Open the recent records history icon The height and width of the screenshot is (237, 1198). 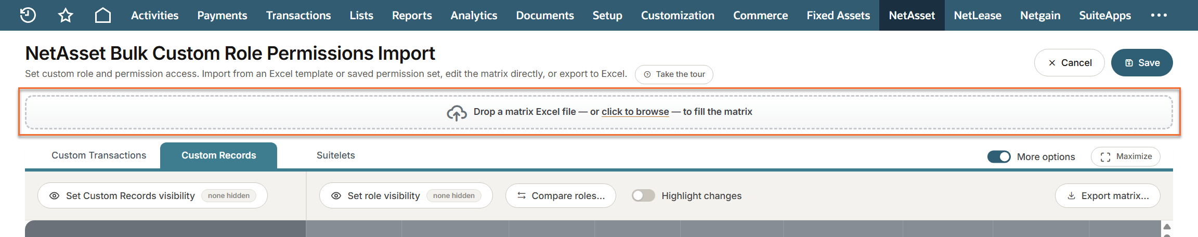(x=28, y=15)
